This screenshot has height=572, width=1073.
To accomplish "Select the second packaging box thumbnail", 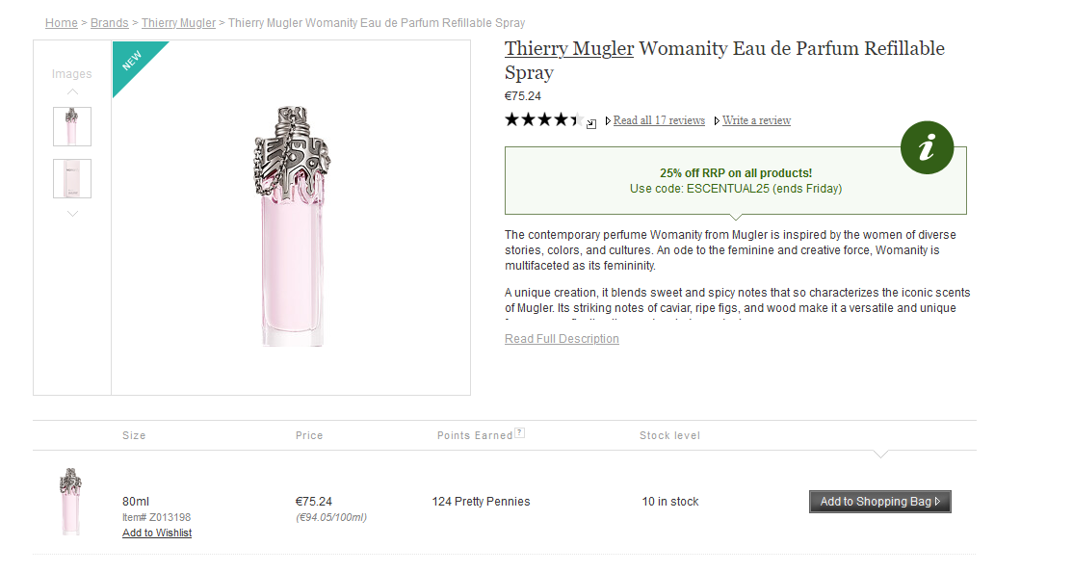I will (72, 179).
